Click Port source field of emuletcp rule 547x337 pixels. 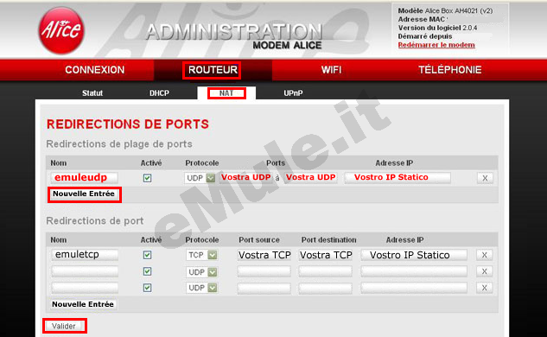pyautogui.click(x=264, y=255)
